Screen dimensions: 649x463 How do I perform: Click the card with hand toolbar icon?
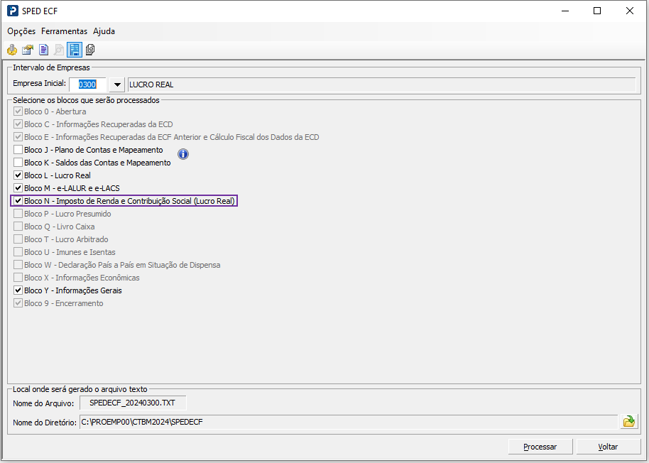[x=28, y=50]
